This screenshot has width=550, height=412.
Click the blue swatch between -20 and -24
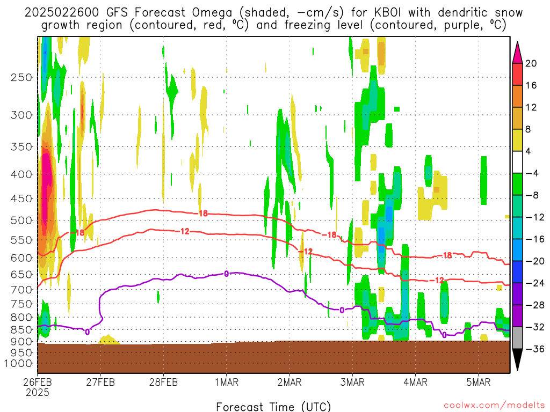point(517,272)
